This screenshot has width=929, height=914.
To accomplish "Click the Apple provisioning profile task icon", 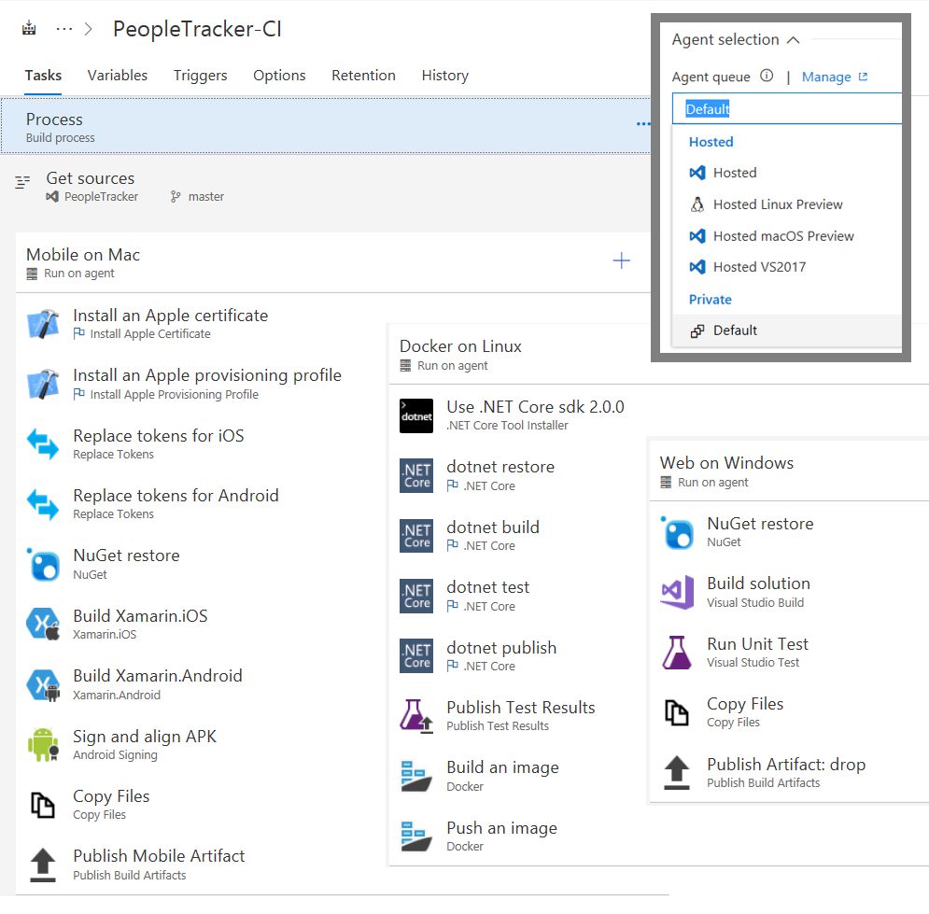I will tap(43, 384).
